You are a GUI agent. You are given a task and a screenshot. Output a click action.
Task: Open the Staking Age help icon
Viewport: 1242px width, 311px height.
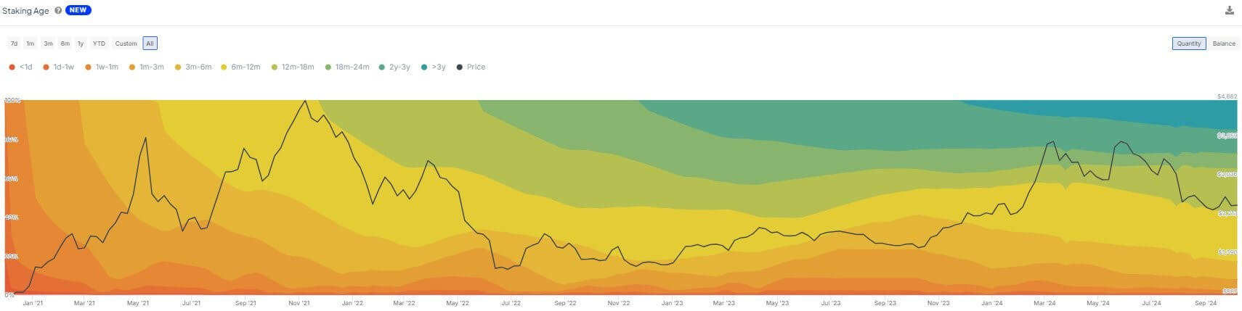click(x=58, y=11)
